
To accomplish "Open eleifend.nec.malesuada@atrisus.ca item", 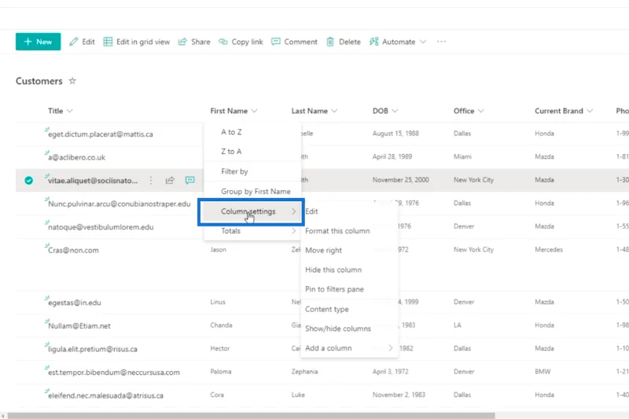I will [105, 395].
